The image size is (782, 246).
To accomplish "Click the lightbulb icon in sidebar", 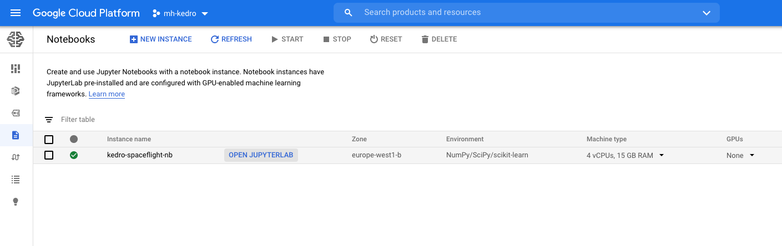I will pos(16,202).
